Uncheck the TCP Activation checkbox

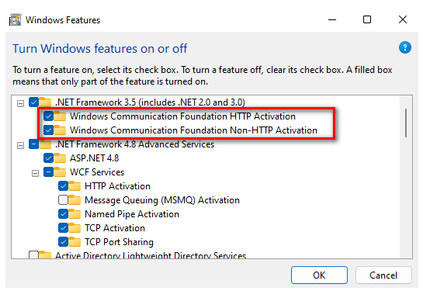coord(63,228)
